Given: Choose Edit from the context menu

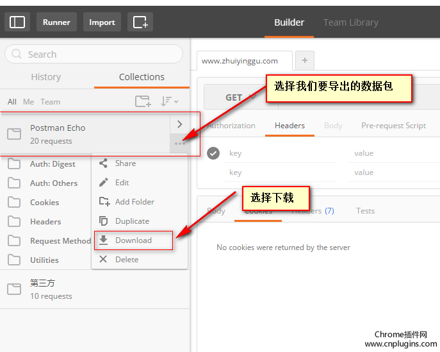Looking at the screenshot, I should tap(140, 183).
